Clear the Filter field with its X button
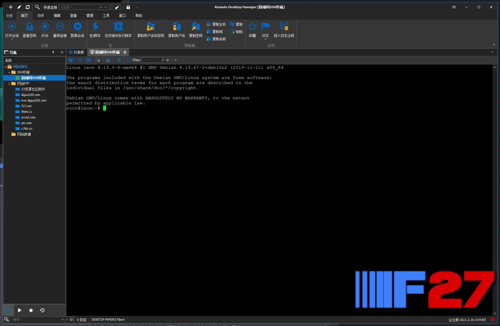 168,60
